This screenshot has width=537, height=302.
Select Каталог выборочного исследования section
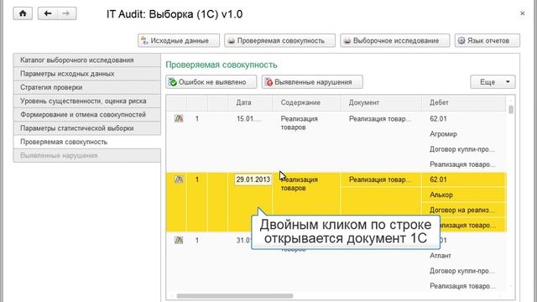pos(87,60)
